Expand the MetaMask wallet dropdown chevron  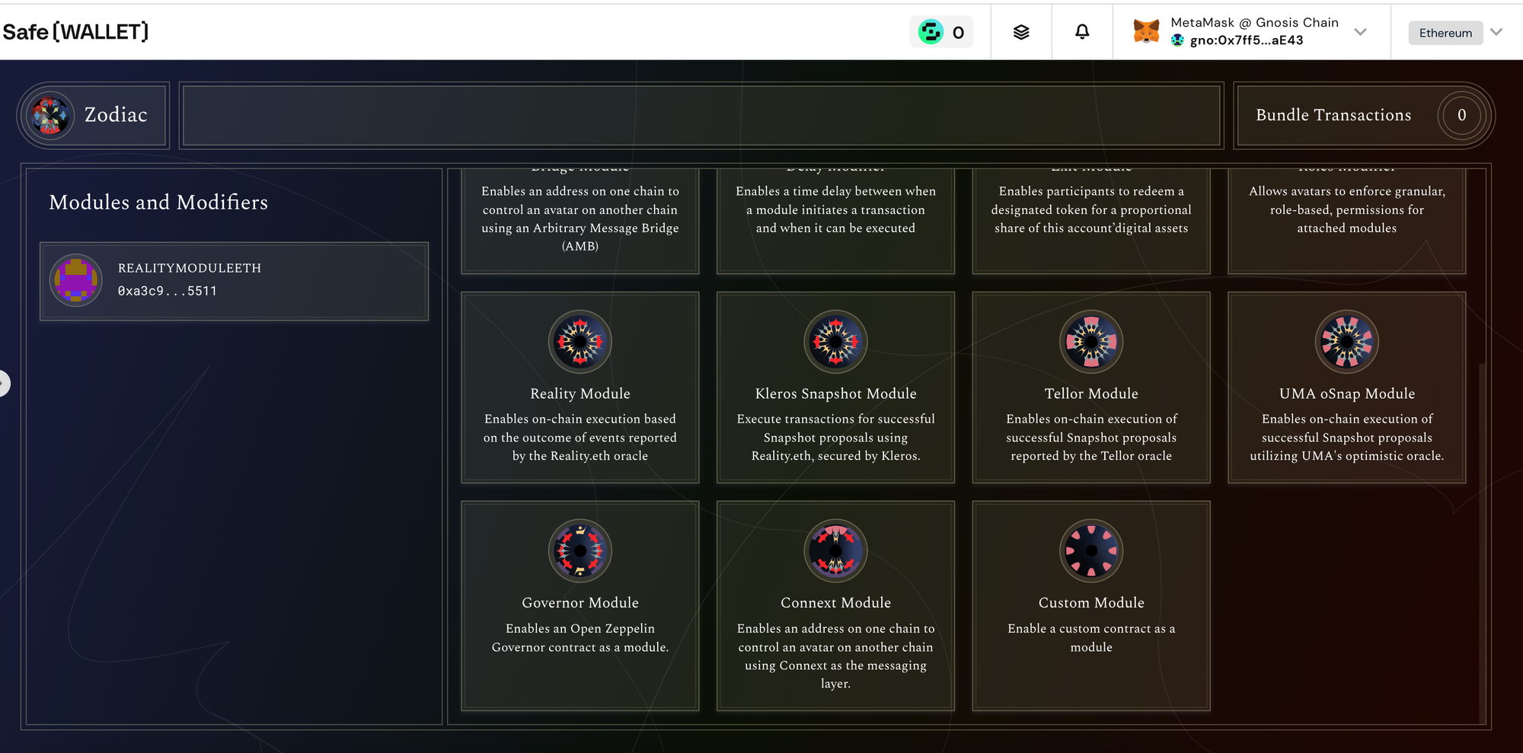coord(1361,32)
